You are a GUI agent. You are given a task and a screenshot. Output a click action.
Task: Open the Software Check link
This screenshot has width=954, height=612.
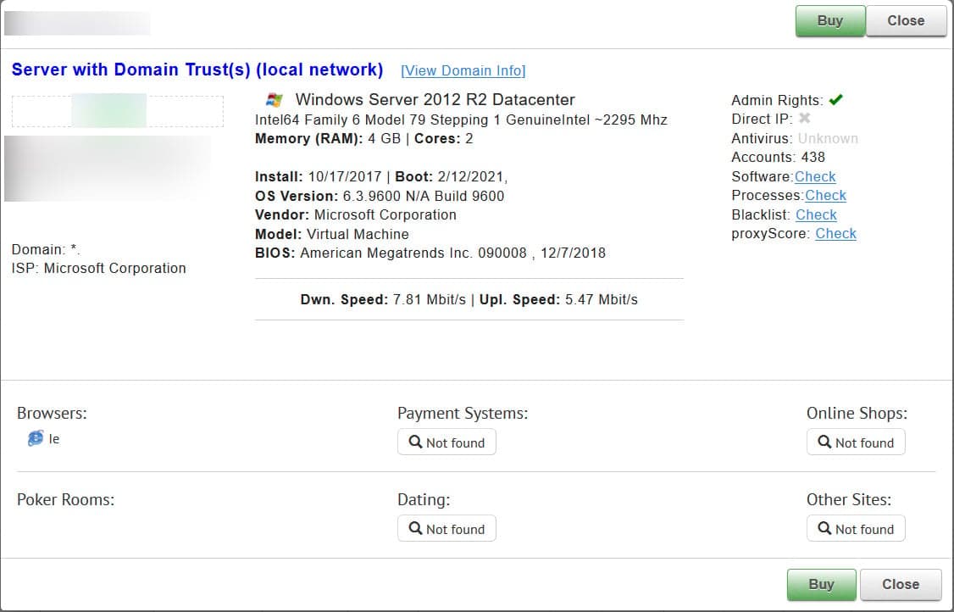pyautogui.click(x=815, y=176)
